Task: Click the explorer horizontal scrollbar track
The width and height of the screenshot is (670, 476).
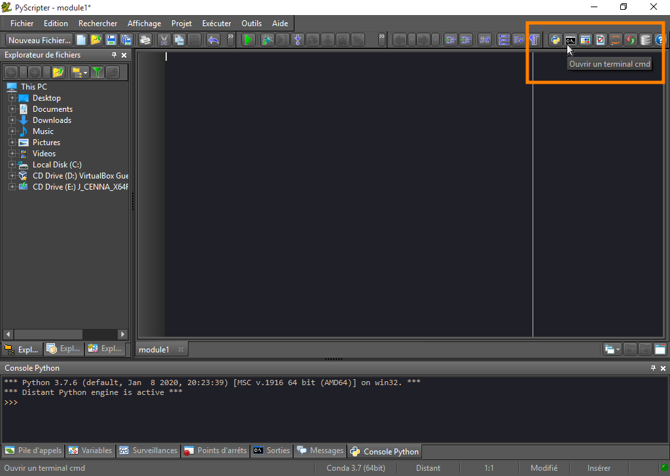Action: coord(65,334)
